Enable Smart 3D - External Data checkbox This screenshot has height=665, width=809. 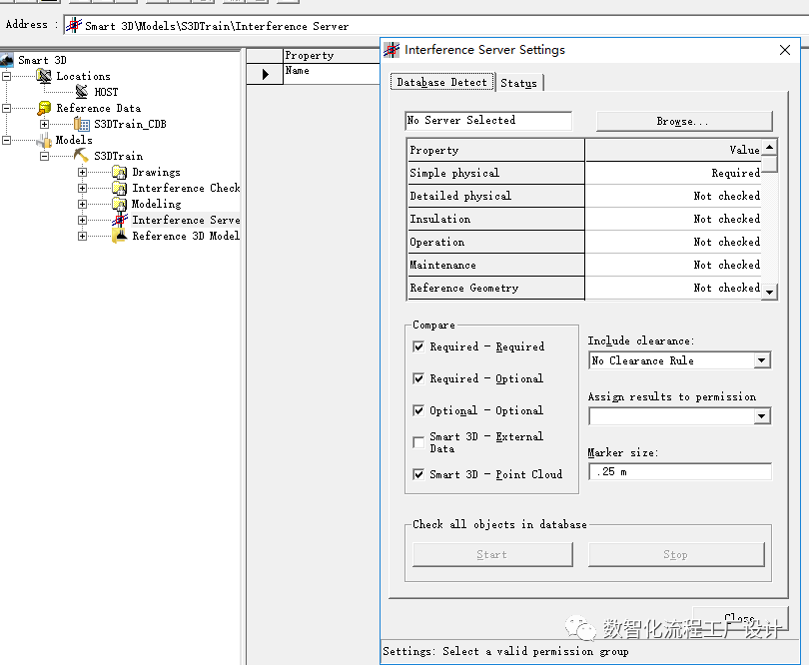tap(418, 442)
